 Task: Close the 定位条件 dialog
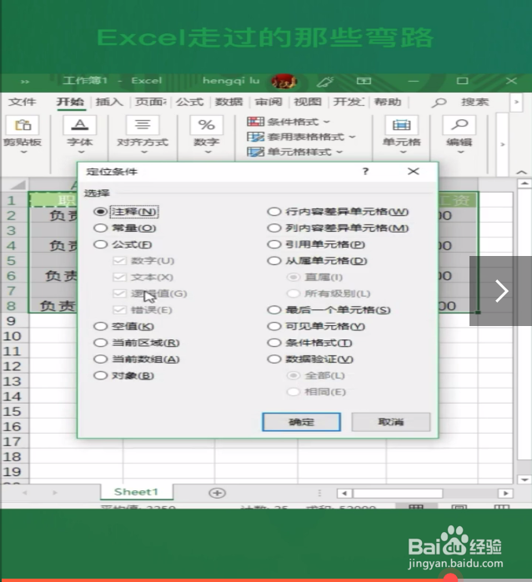pyautogui.click(x=414, y=171)
